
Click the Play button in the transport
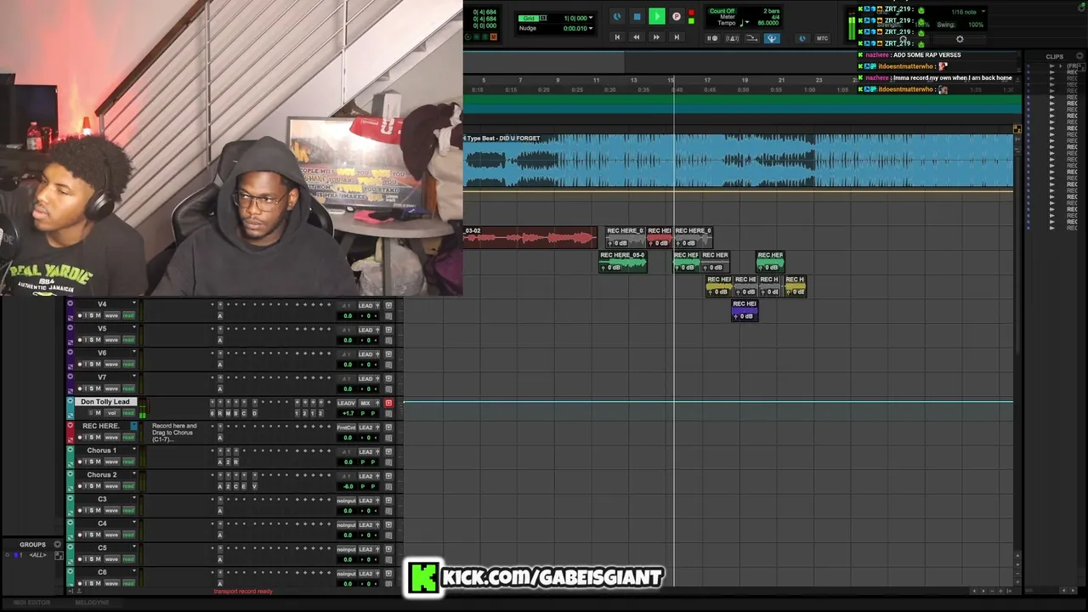tap(657, 16)
